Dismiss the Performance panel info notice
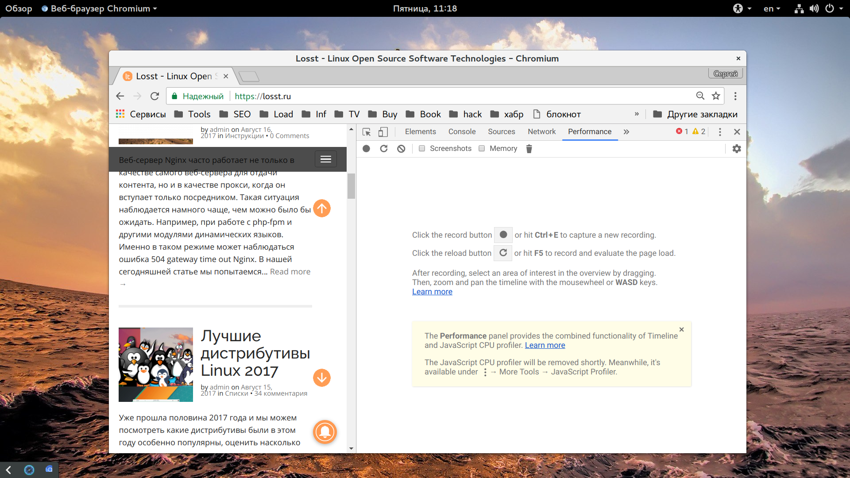 coord(682,330)
